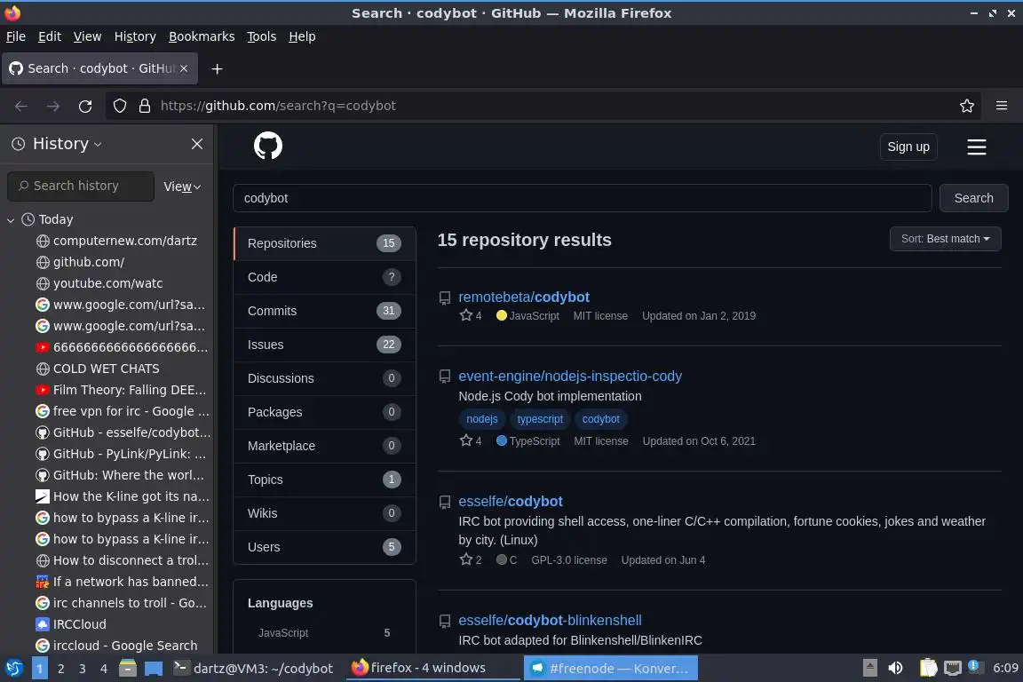Click repo icon beside esselfe/codybot-blinkenshell

click(x=444, y=622)
